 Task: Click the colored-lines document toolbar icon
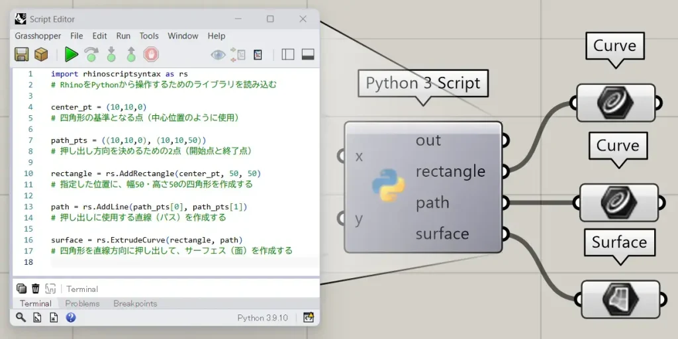[258, 54]
